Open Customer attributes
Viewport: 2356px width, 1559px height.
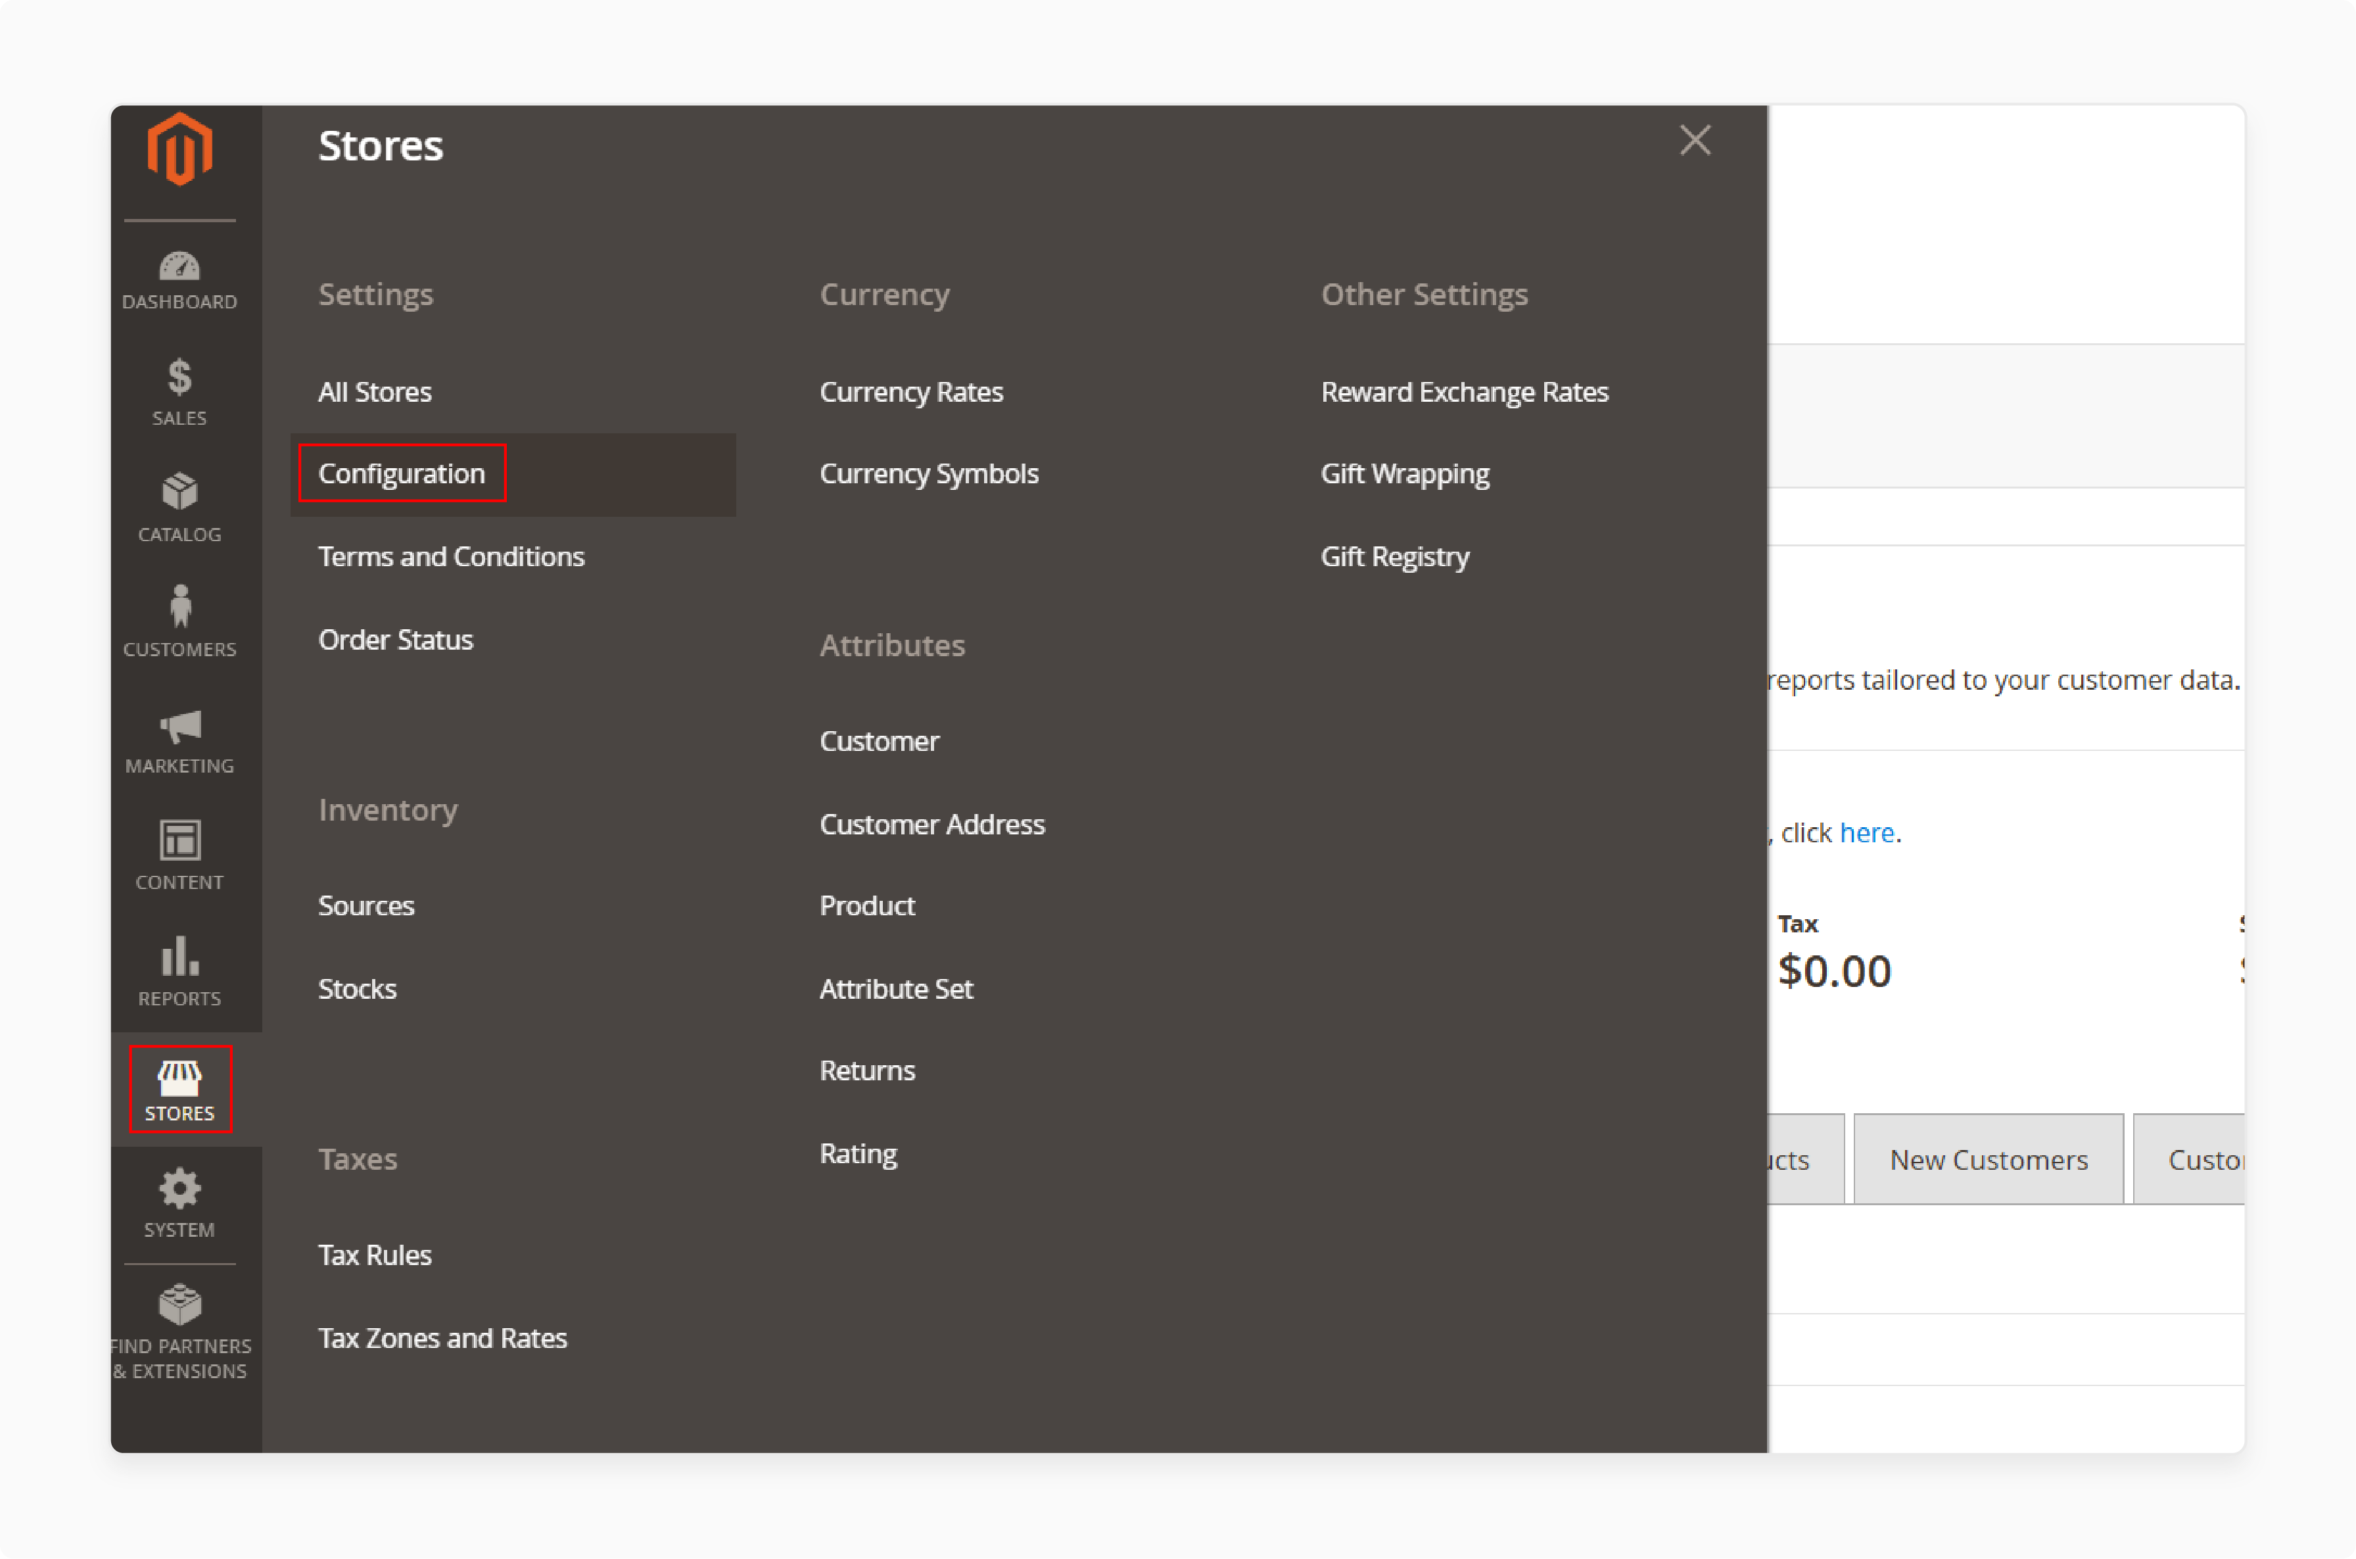pos(880,741)
